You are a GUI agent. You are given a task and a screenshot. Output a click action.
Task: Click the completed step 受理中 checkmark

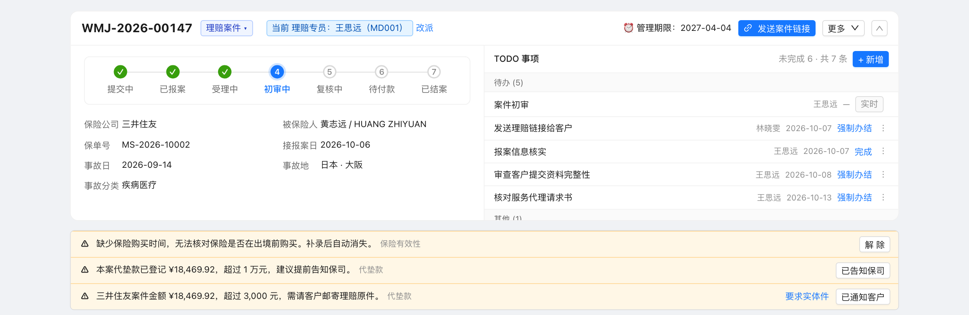point(225,72)
